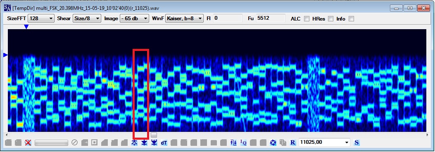Click the blue R resample icon
The image size is (435, 152).
292,143
